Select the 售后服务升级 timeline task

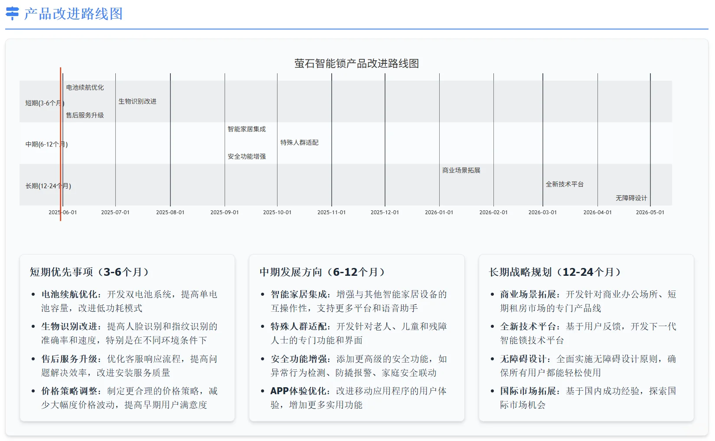pyautogui.click(x=85, y=115)
